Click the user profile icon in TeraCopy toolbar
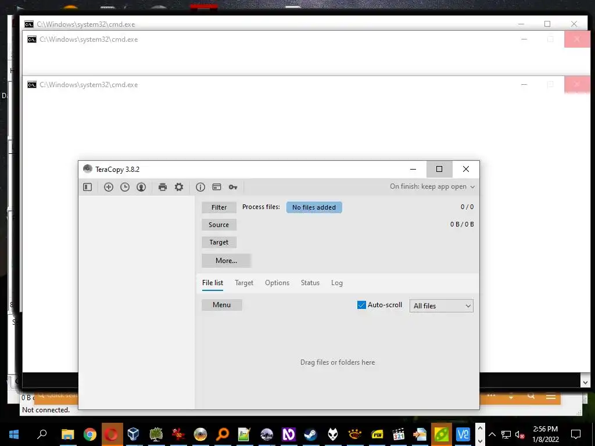The height and width of the screenshot is (446, 595). [141, 187]
